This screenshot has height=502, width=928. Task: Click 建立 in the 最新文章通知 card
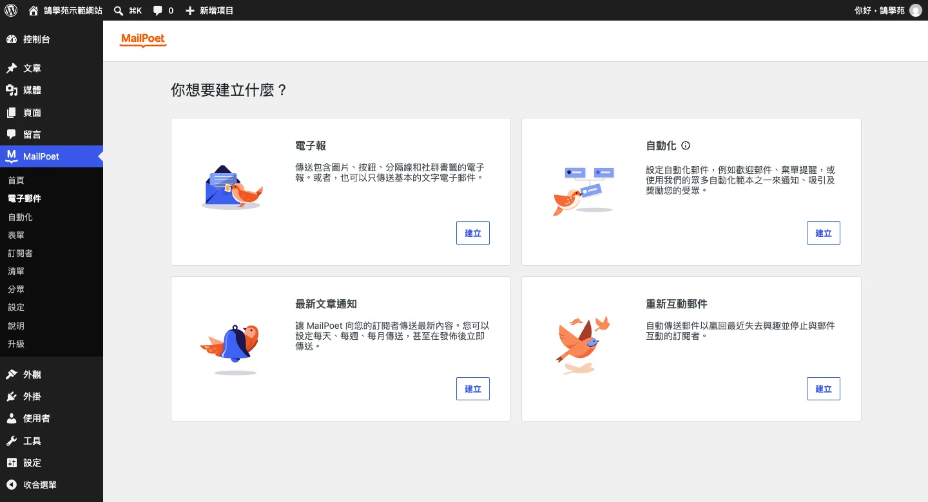pyautogui.click(x=473, y=389)
